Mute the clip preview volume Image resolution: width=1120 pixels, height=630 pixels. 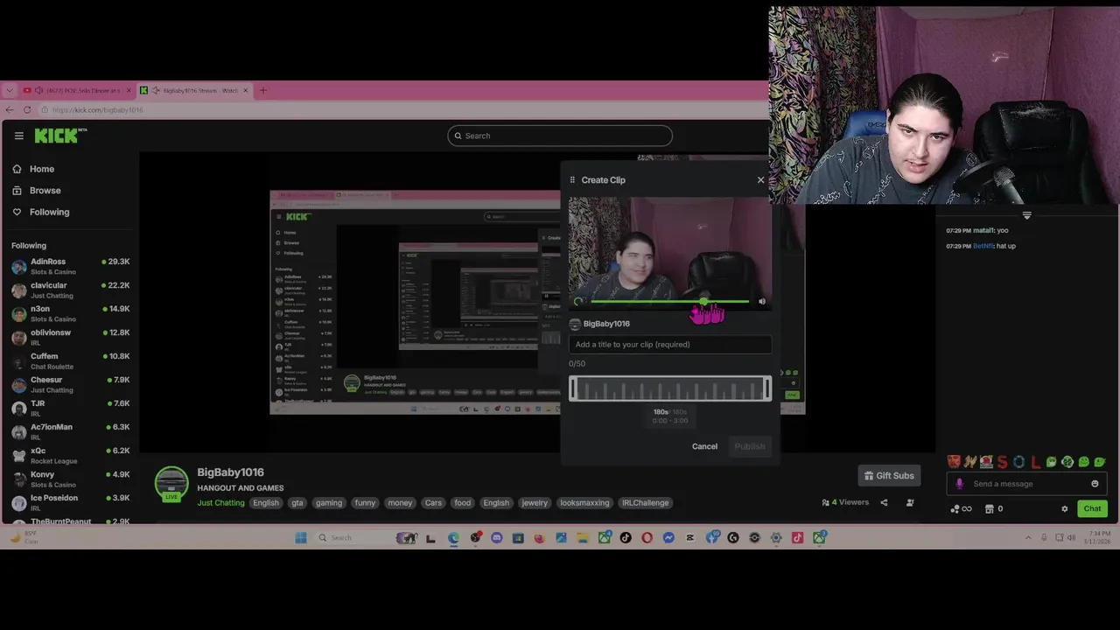[762, 302]
